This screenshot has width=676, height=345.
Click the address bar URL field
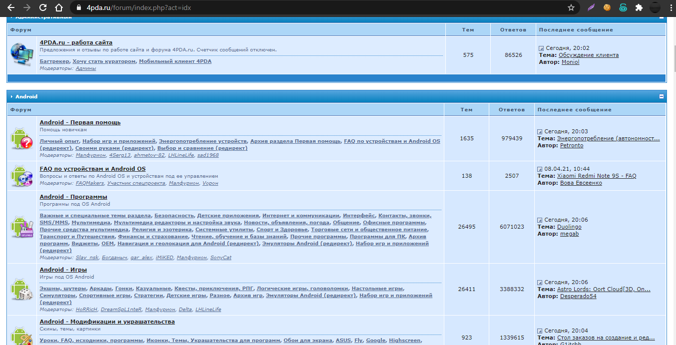click(x=320, y=8)
